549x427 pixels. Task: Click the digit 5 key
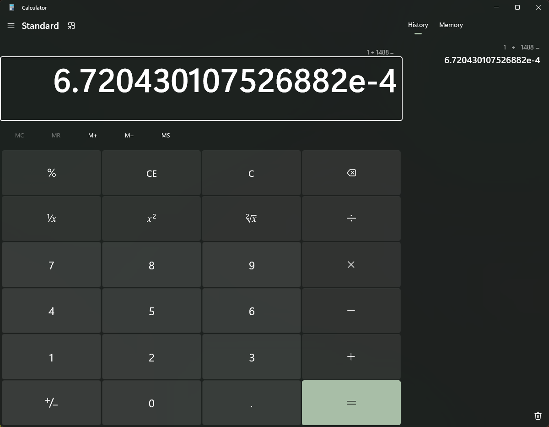(151, 311)
